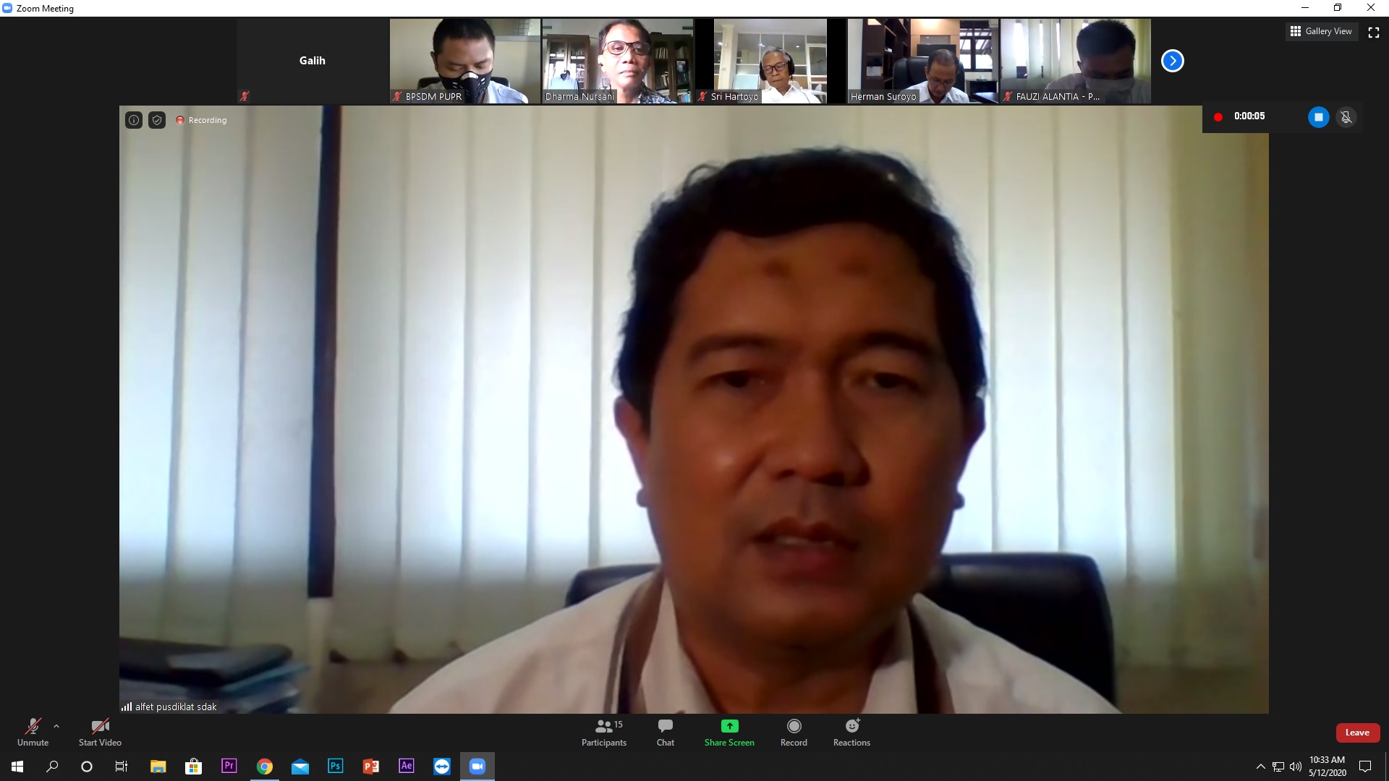Screen dimensions: 1389x781
Task: Leave the meeting
Action: click(1357, 733)
